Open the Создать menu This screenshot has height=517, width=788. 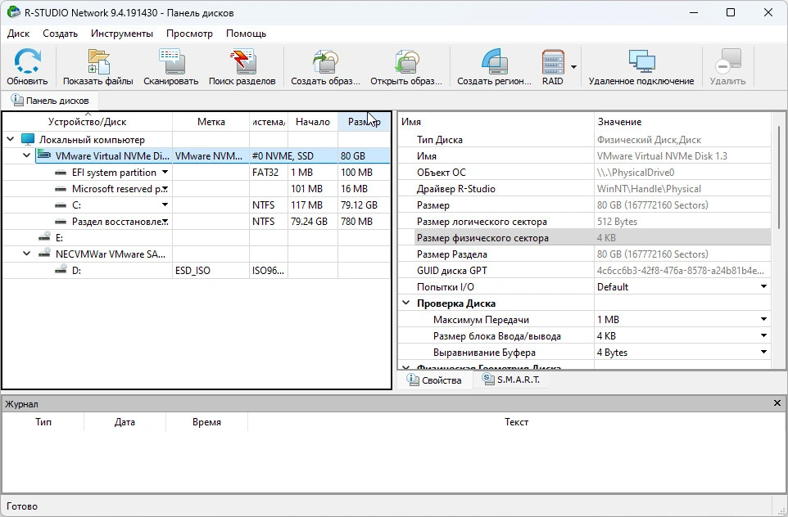(61, 34)
